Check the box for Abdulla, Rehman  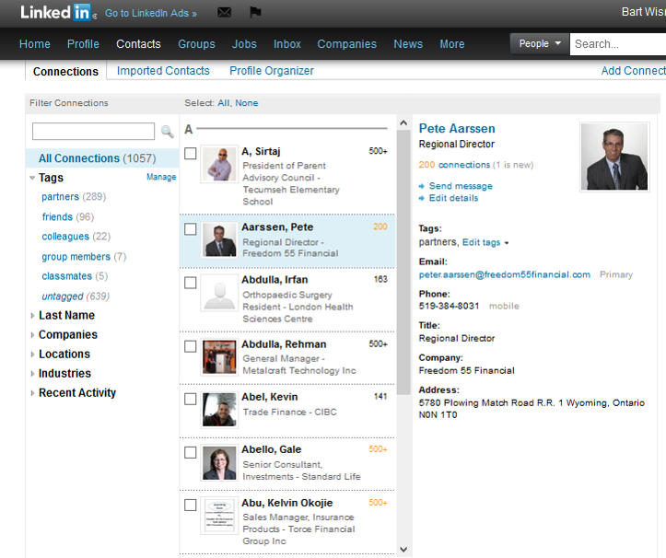coord(191,346)
